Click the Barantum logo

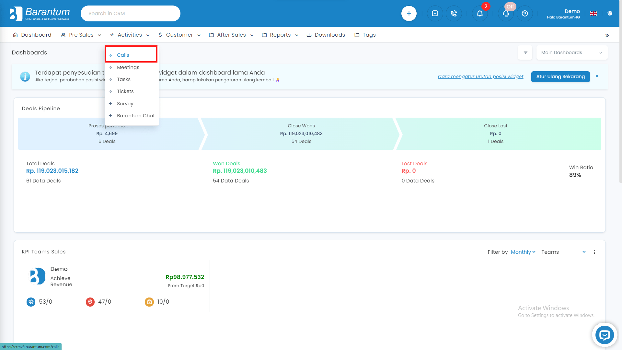click(x=40, y=13)
